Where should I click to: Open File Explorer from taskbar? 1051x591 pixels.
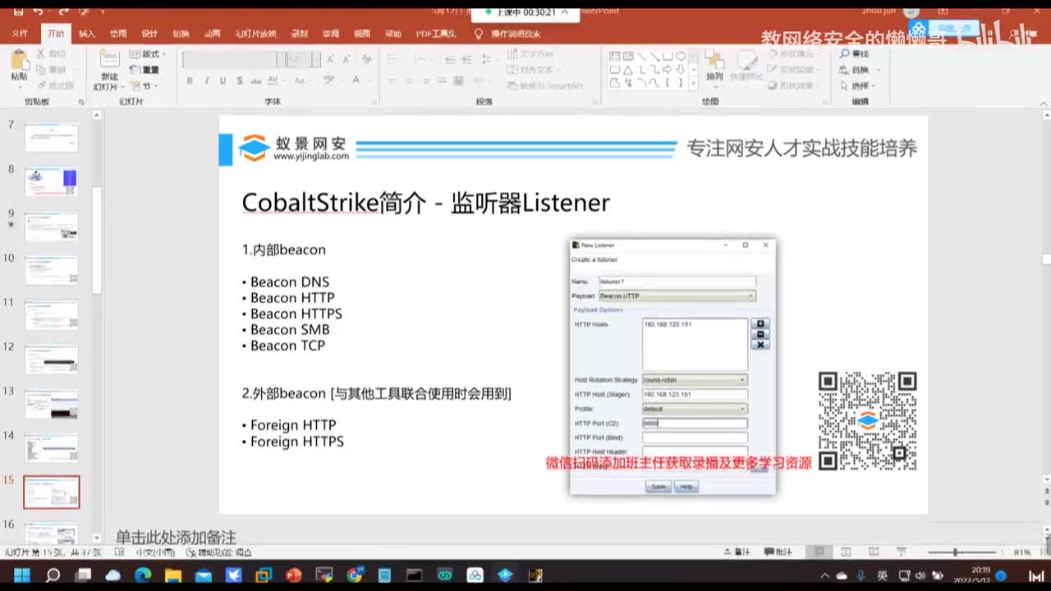click(173, 575)
